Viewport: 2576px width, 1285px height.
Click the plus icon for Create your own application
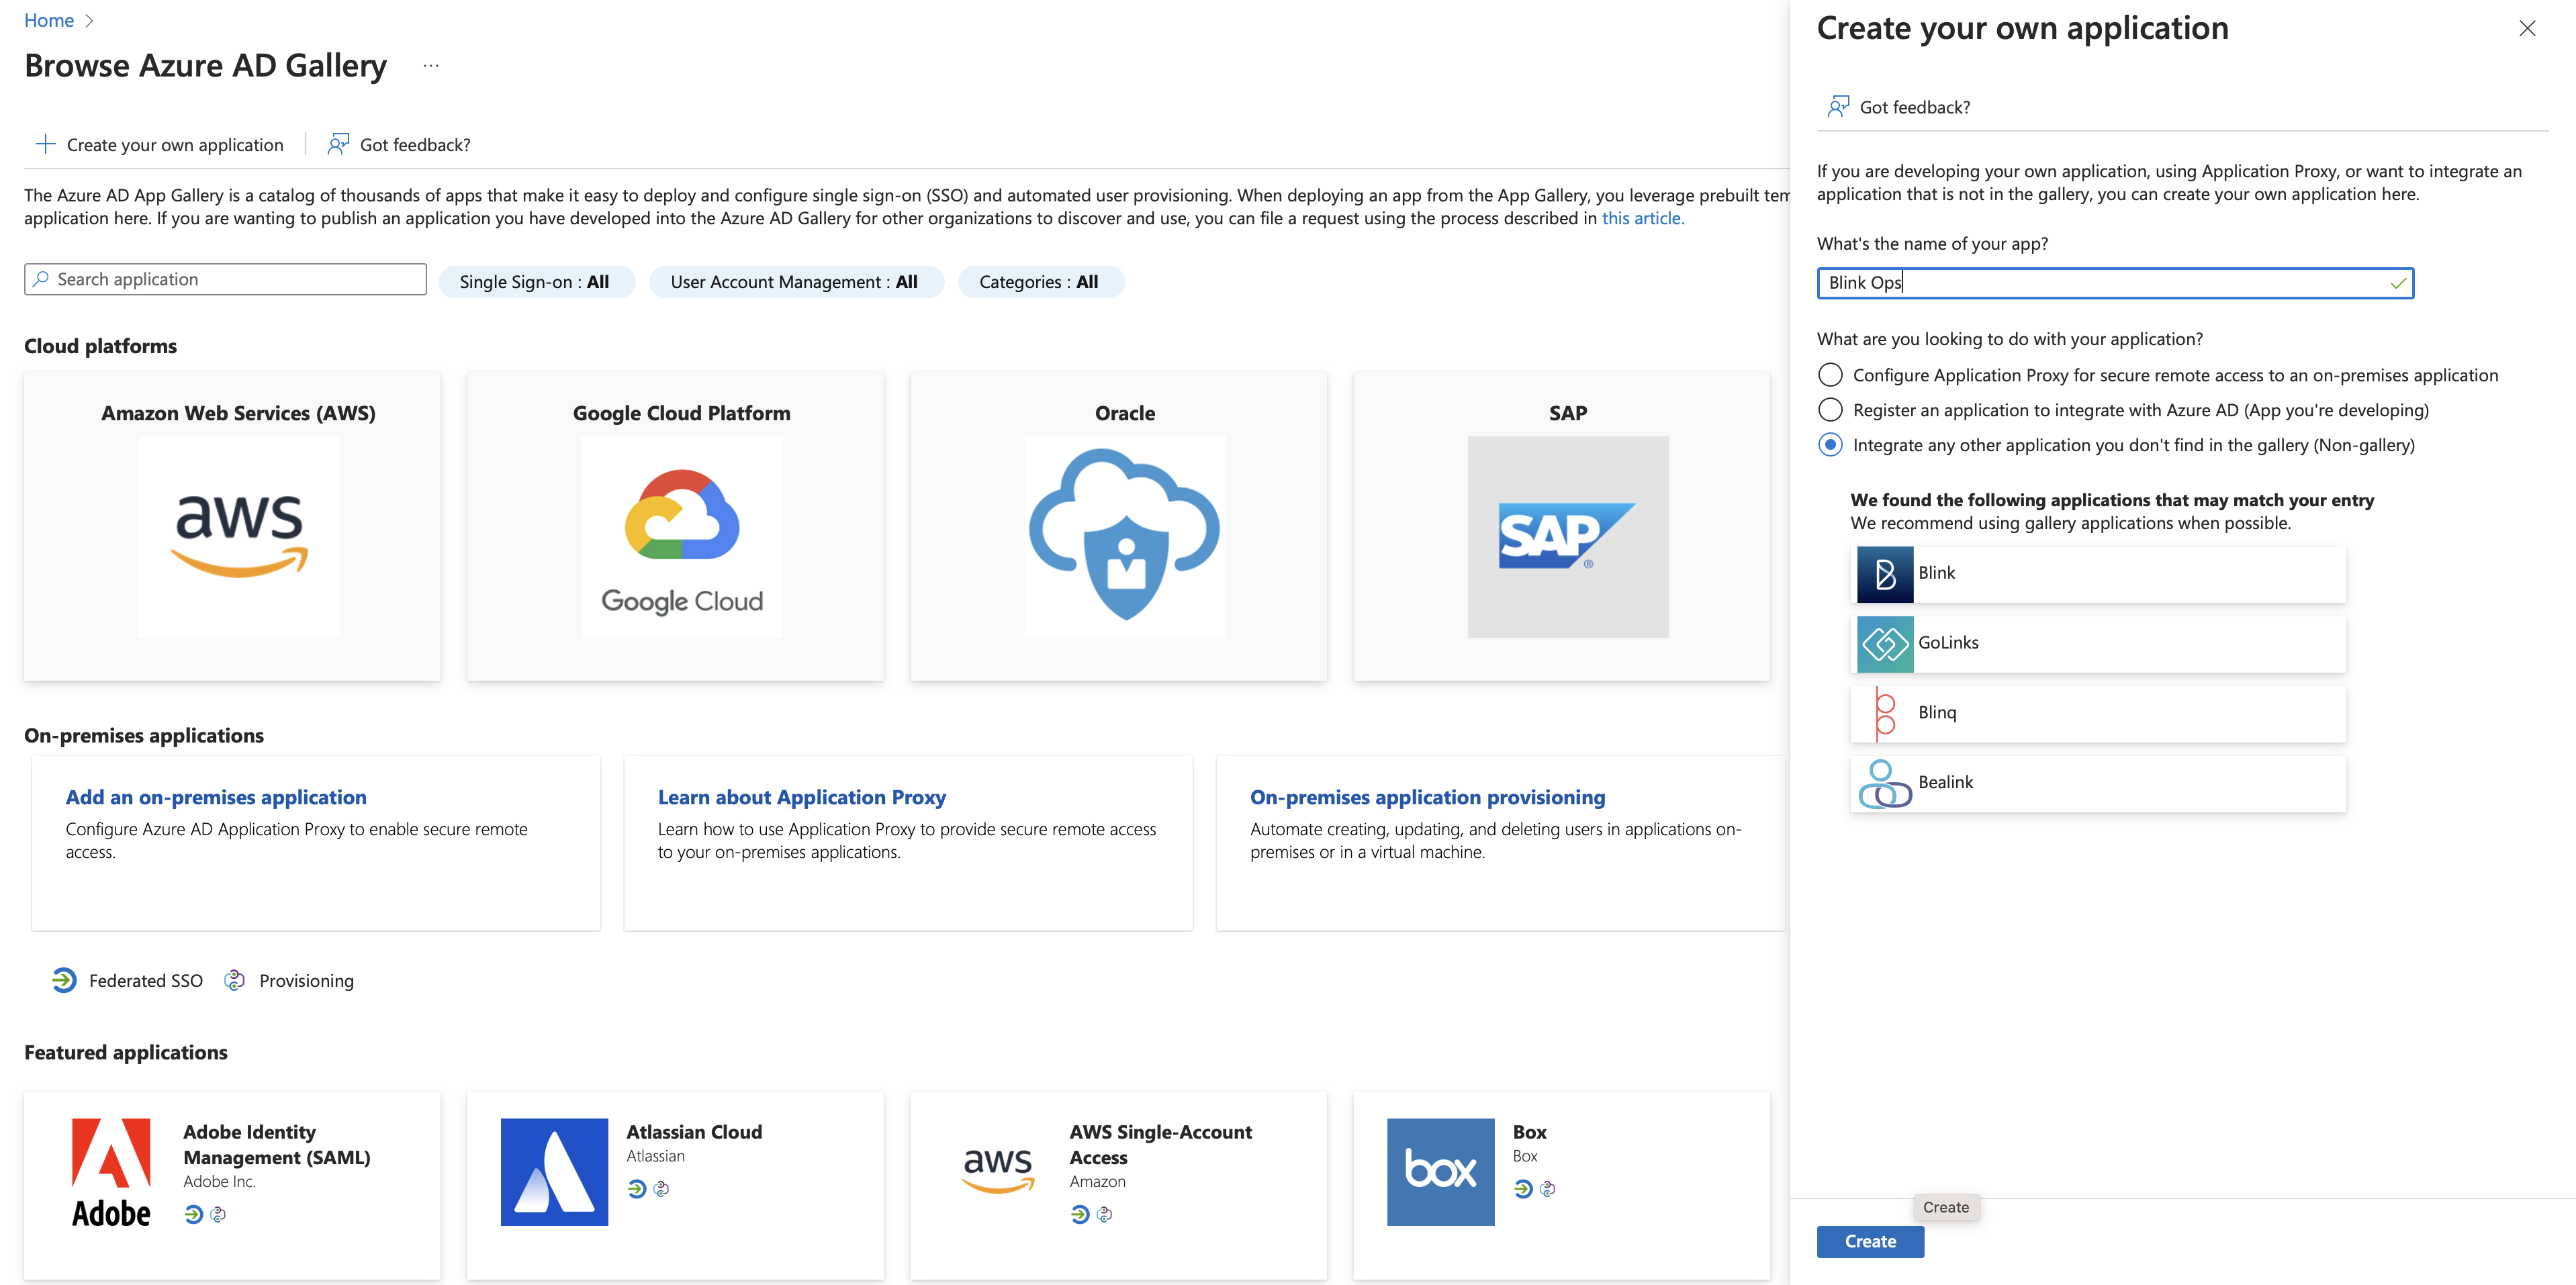(45, 144)
